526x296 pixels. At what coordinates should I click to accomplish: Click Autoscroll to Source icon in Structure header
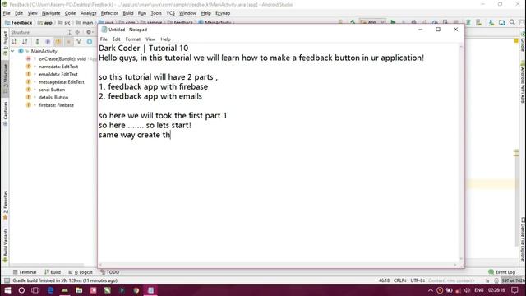tap(70, 32)
